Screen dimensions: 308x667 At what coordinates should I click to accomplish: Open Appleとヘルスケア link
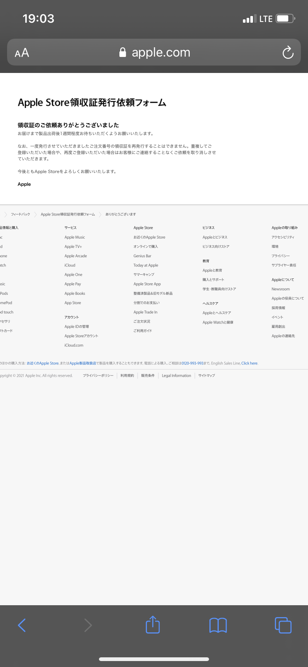(217, 313)
